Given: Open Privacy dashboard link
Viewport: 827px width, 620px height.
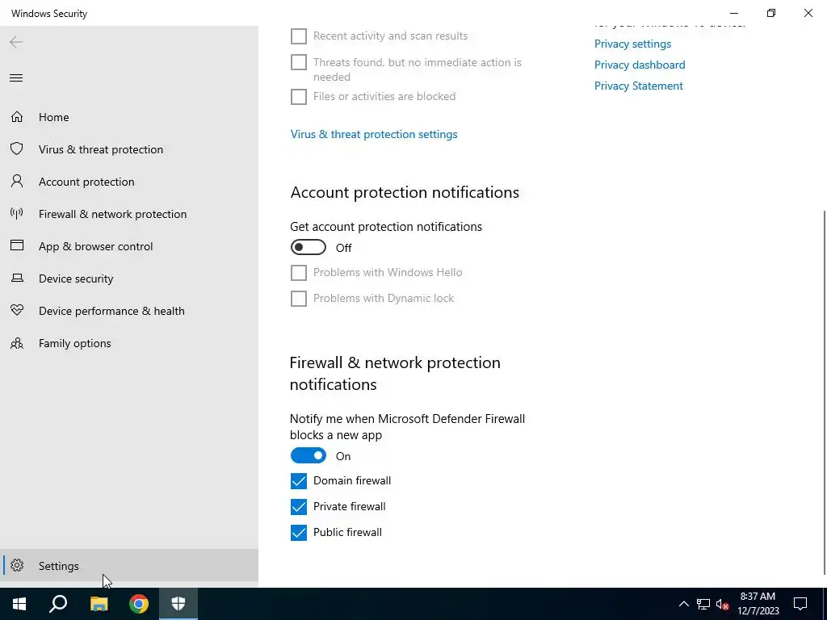Looking at the screenshot, I should click(640, 65).
